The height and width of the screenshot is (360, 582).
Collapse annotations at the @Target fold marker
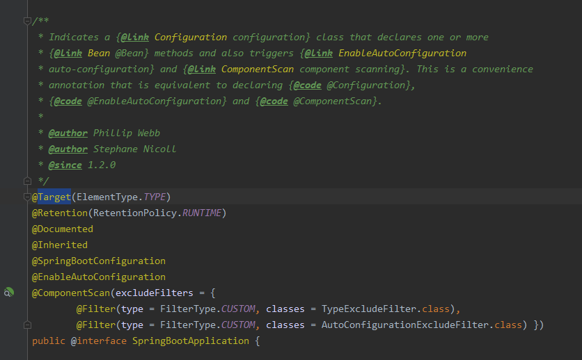coord(27,197)
